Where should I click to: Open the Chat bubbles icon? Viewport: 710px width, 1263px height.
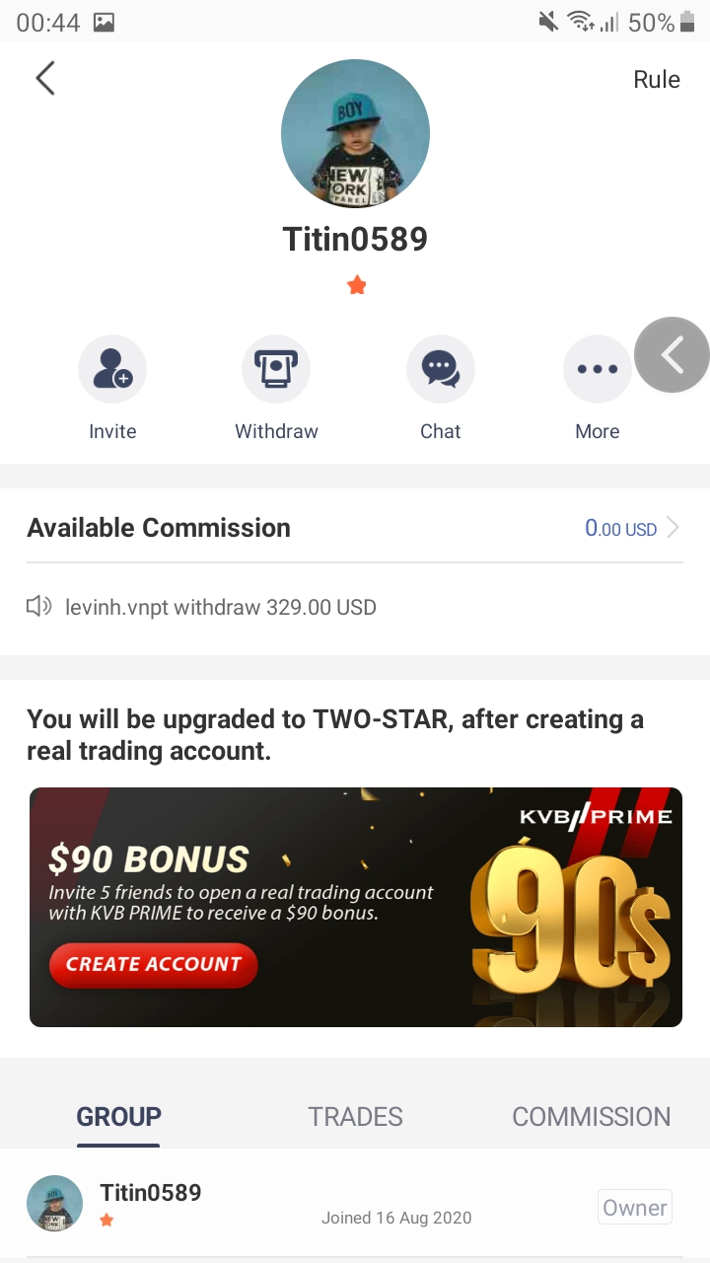pos(440,369)
